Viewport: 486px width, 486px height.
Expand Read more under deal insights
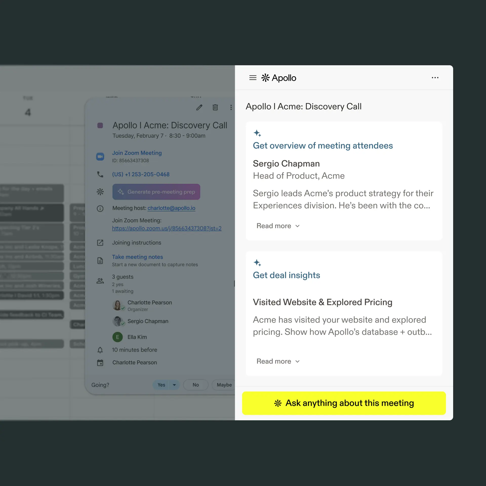[x=278, y=361]
